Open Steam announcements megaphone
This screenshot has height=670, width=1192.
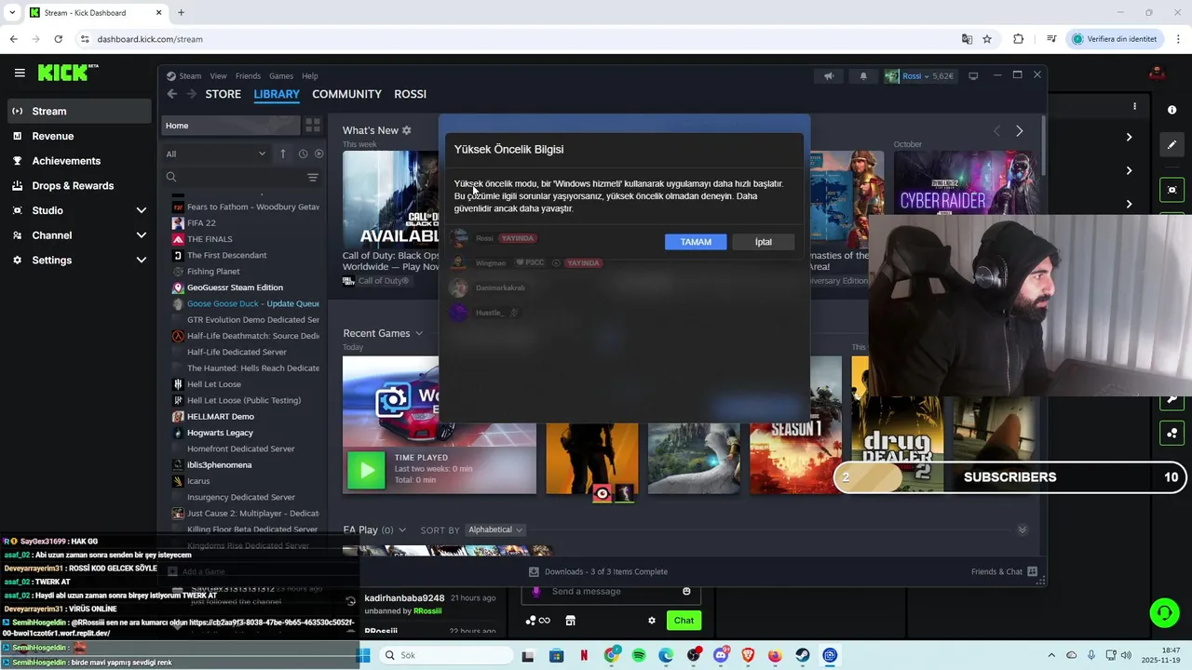(x=829, y=76)
